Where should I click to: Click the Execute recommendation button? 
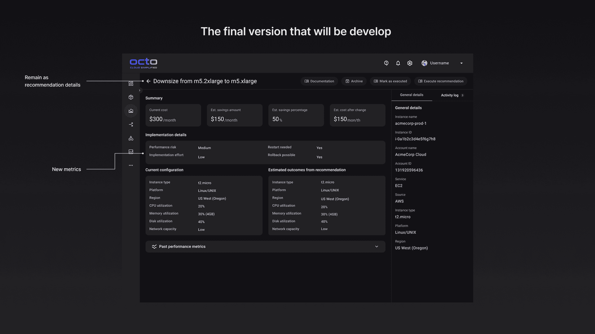(x=440, y=81)
